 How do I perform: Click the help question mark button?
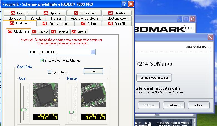coord(124,4)
